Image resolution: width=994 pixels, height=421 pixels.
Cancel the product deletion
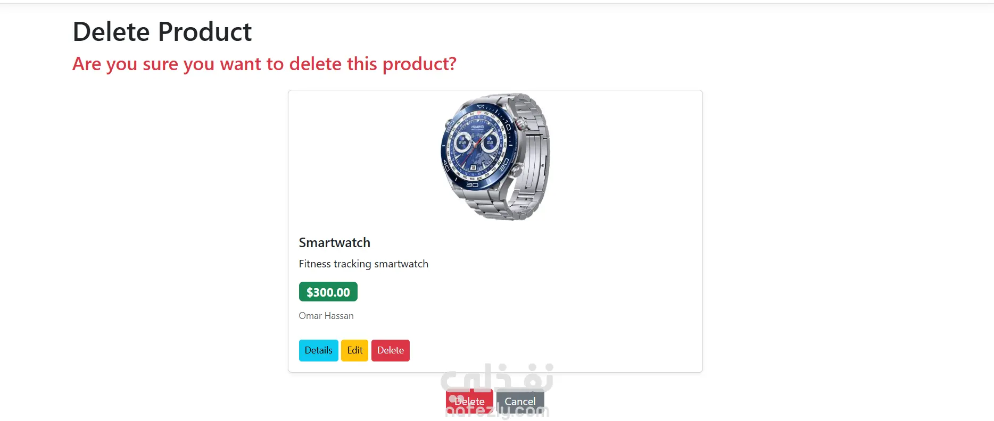pos(520,401)
